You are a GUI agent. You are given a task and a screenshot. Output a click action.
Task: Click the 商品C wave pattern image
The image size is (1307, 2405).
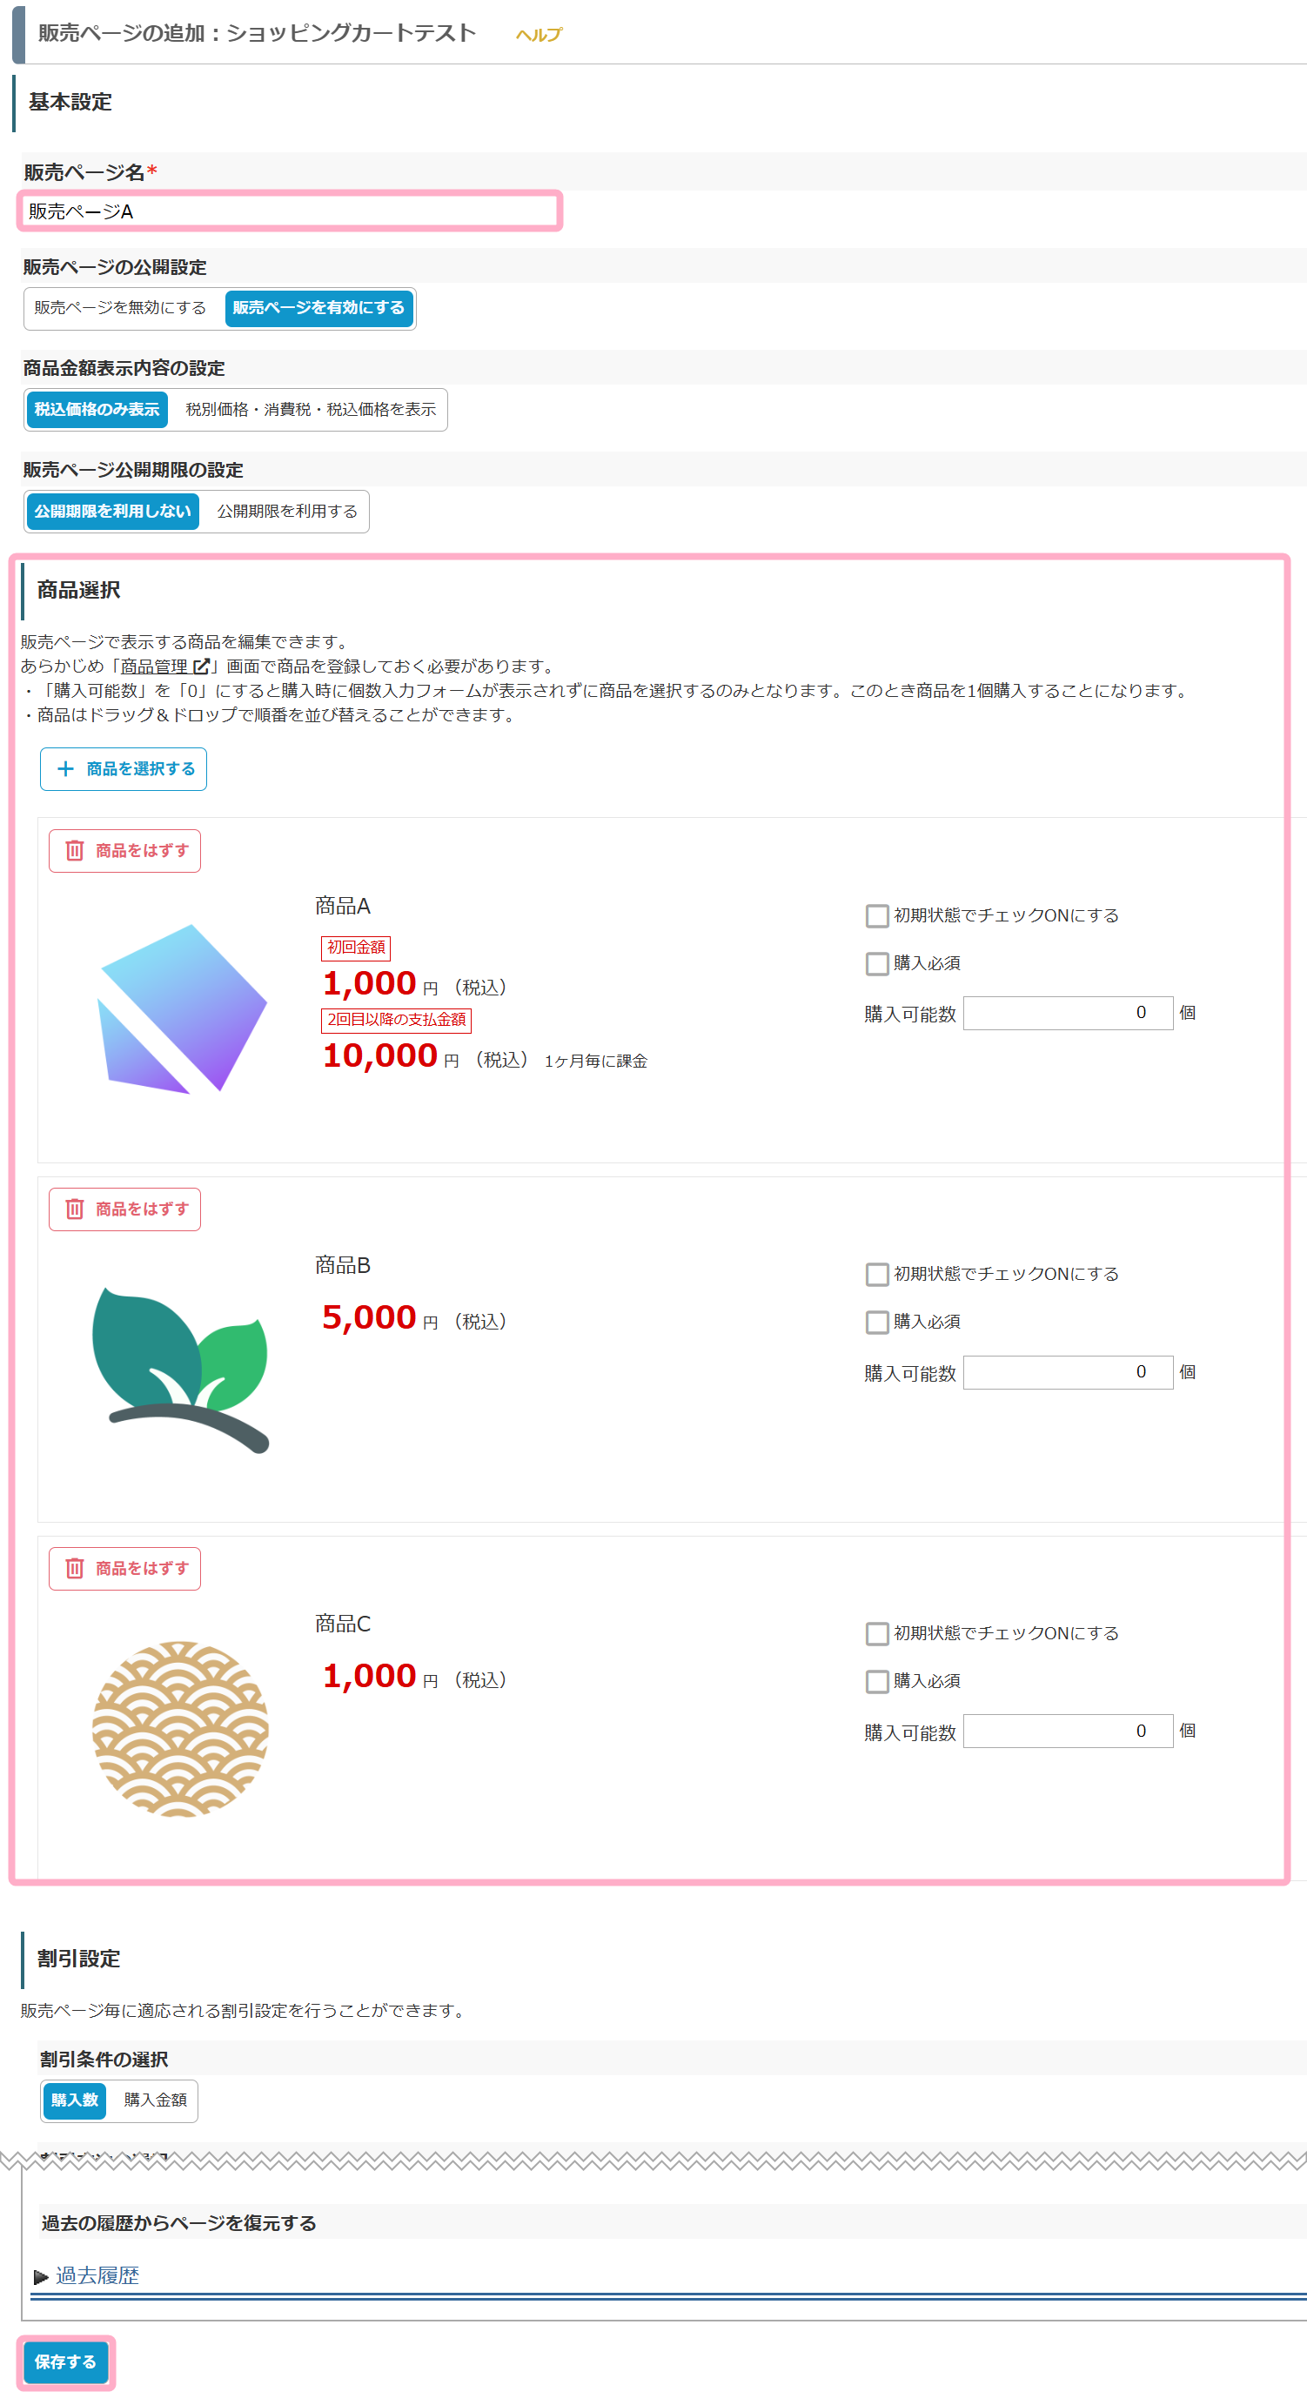[x=180, y=1728]
